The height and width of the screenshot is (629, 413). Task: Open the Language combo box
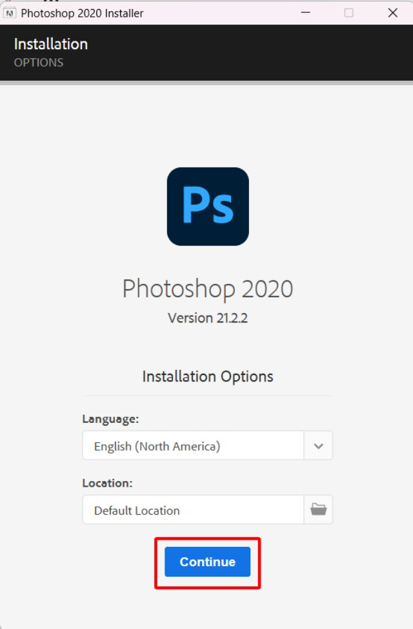click(194, 445)
